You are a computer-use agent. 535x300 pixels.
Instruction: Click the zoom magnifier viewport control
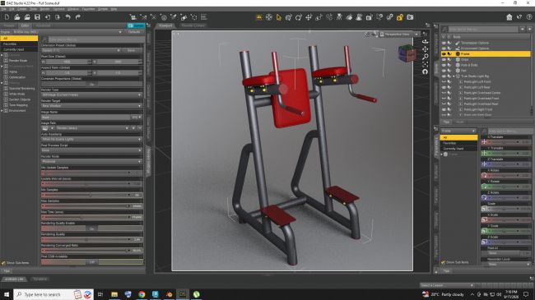pos(425,57)
